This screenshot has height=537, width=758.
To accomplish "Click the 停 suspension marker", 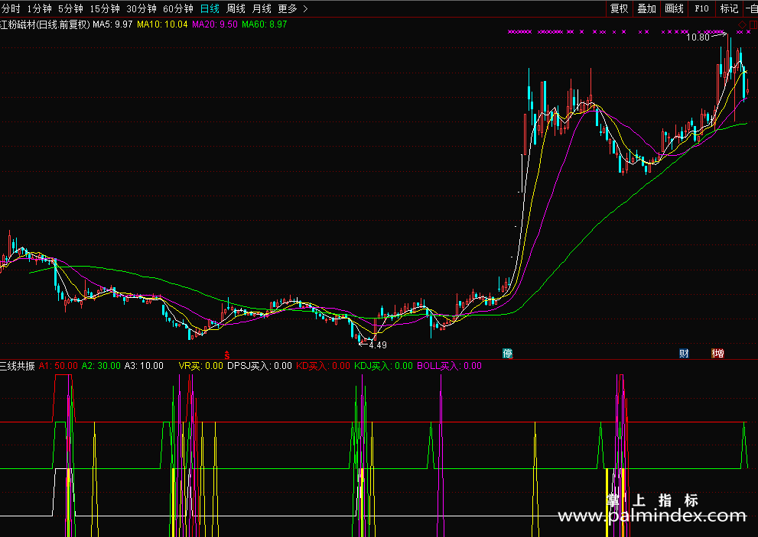I will [x=508, y=354].
